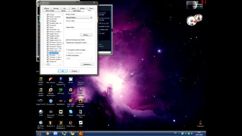Select Perpetuum in the game list

click(53, 62)
